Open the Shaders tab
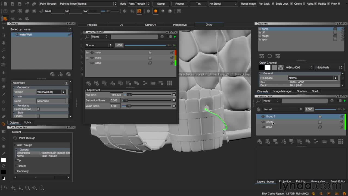Image resolution: width=348 pixels, height=196 pixels. pos(302,91)
